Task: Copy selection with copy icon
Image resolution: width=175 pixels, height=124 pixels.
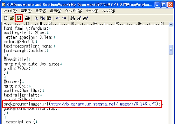Action: (x=43, y=18)
